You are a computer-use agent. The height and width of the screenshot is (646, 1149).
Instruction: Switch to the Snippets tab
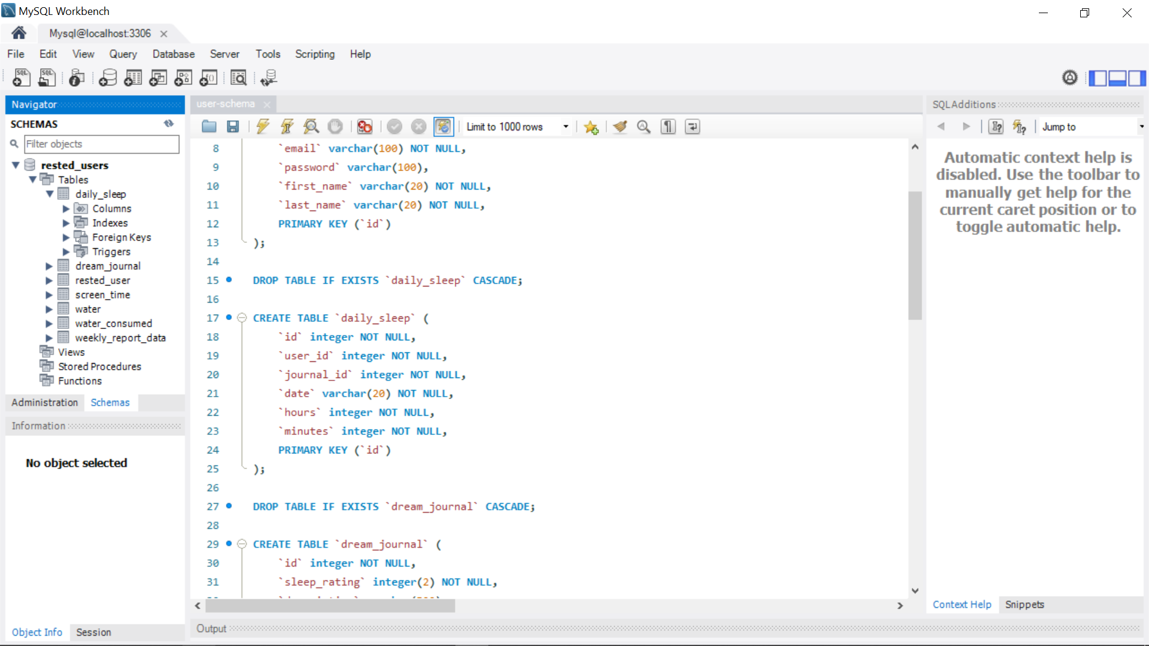coord(1025,605)
